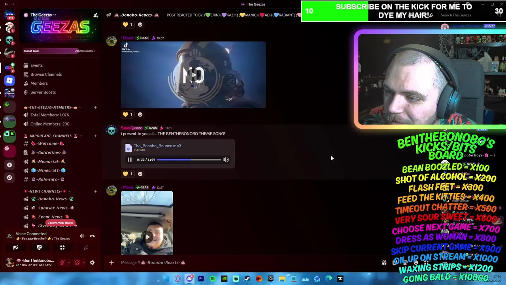Image resolution: width=506 pixels, height=285 pixels.
Task: Open add-reaction picker under astronaut video
Action: (x=140, y=114)
